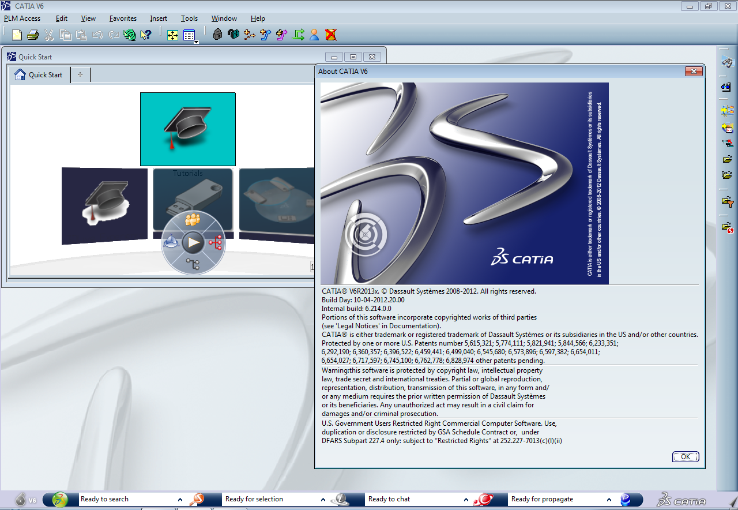Screen dimensions: 738x510
Task: Click the Copy icon in toolbar
Action: (65, 35)
